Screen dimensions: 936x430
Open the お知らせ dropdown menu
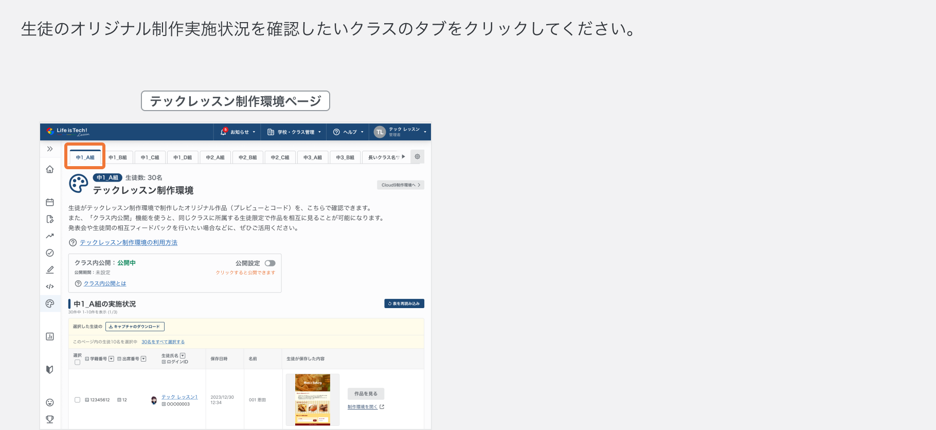[238, 132]
